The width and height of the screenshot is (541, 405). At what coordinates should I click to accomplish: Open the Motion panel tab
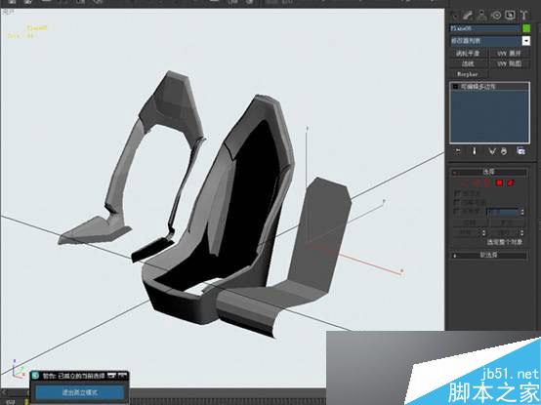click(x=496, y=16)
